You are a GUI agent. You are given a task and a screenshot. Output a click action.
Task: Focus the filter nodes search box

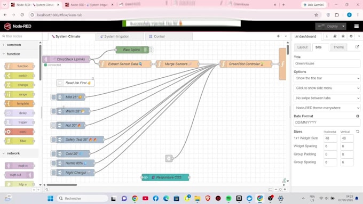21,36
